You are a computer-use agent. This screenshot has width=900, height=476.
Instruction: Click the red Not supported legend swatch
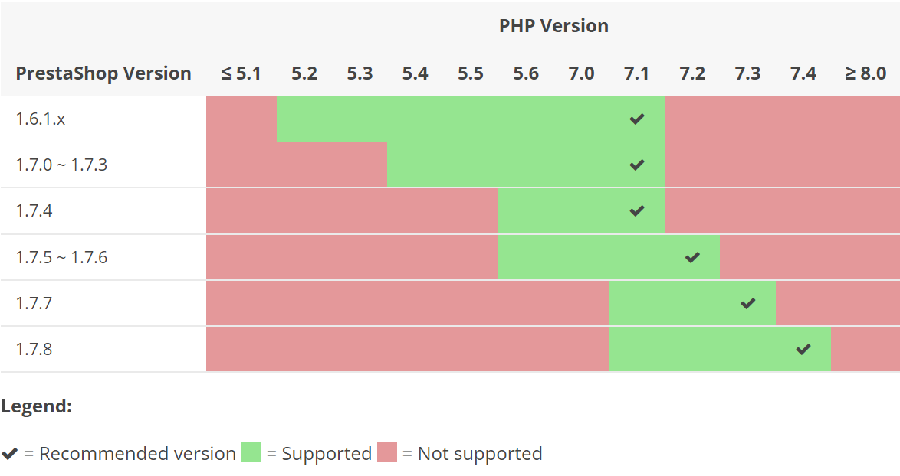(x=387, y=453)
